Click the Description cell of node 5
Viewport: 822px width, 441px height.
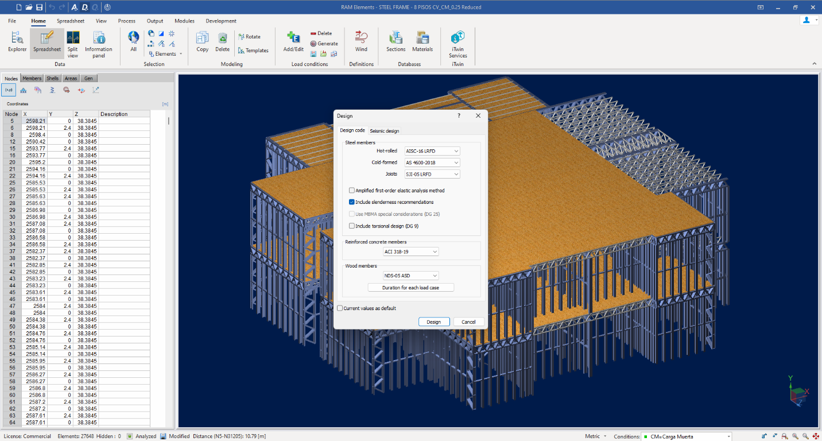click(125, 121)
